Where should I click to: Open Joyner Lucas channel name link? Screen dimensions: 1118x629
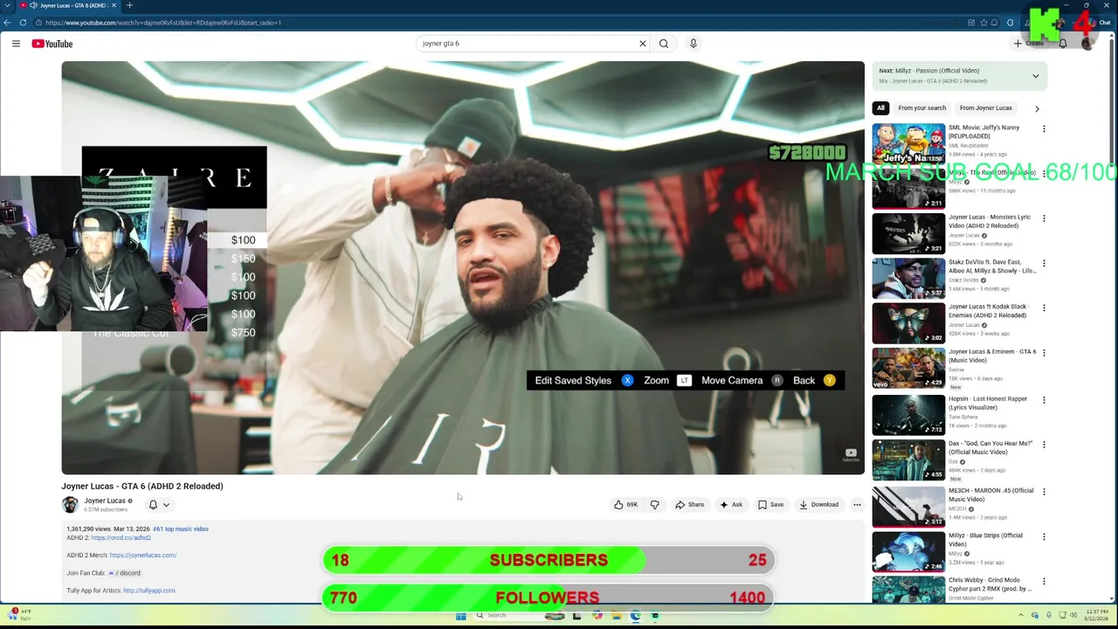coord(105,501)
